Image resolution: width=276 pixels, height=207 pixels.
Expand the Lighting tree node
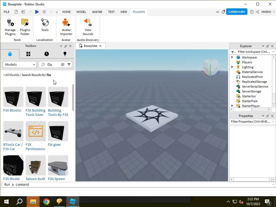232,67
